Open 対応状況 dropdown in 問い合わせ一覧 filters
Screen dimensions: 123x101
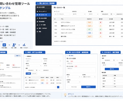(79, 14)
